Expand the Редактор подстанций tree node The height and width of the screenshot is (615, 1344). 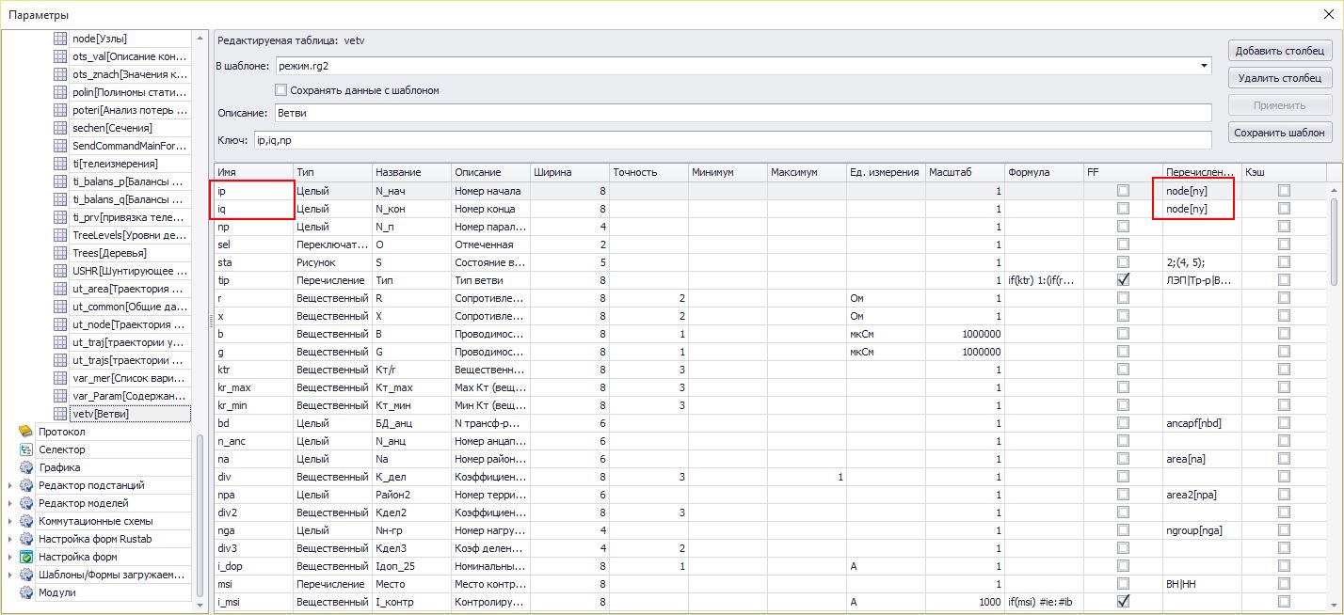[x=10, y=485]
